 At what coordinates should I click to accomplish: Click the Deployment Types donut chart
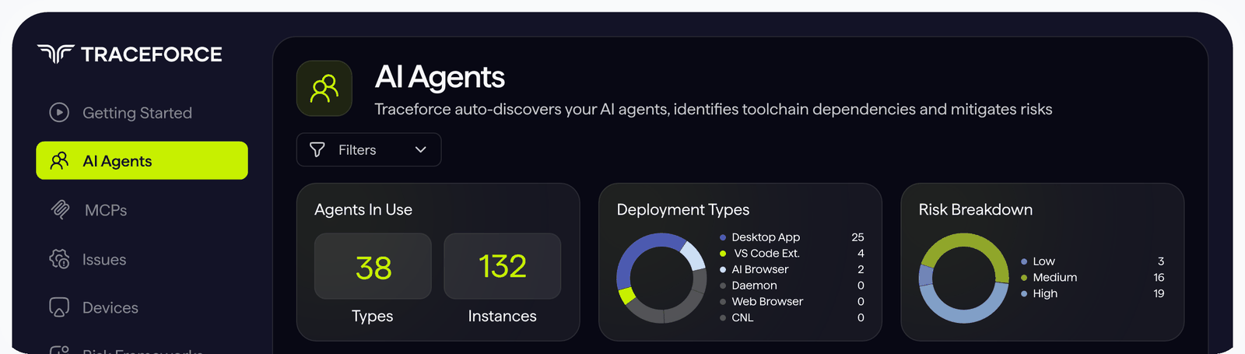coord(661,279)
